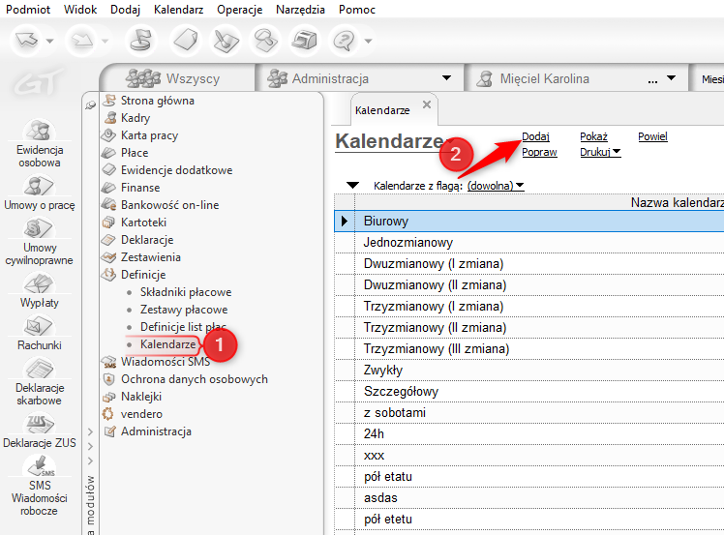Open the help icon dropdown arrow
Viewport: 724px width, 535px height.
point(368,41)
